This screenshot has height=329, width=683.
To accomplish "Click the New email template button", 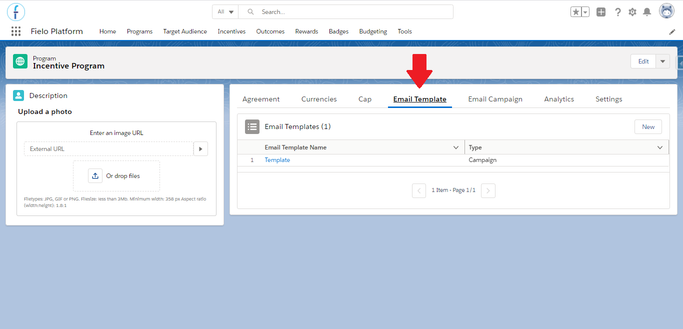I will pos(648,127).
